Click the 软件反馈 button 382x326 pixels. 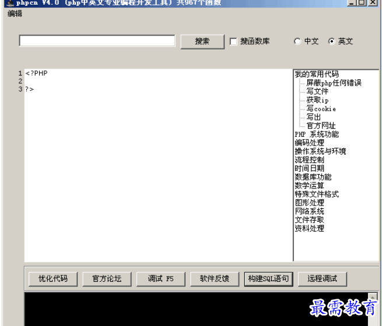pyautogui.click(x=215, y=279)
